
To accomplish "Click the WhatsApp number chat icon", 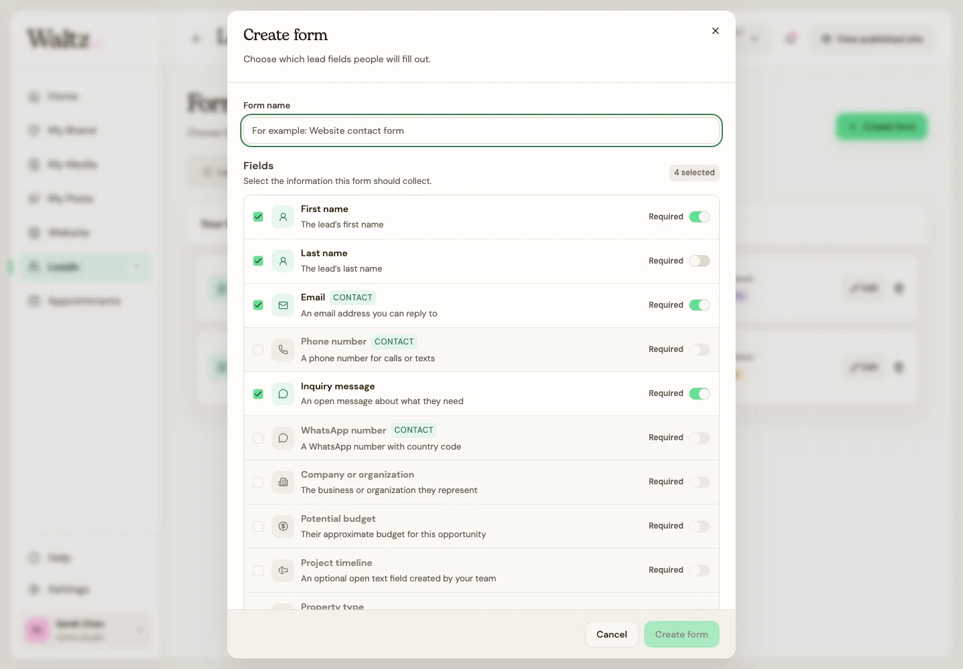I will [x=283, y=438].
